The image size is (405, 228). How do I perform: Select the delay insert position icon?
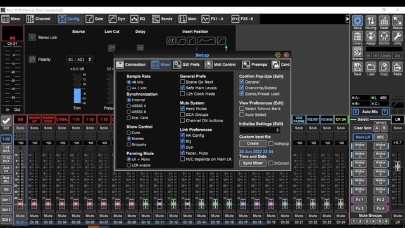click(x=171, y=41)
